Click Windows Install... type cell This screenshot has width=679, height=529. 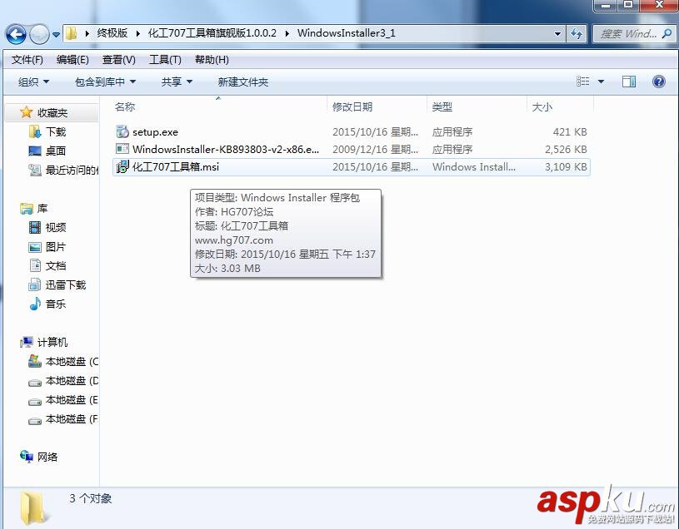474,167
